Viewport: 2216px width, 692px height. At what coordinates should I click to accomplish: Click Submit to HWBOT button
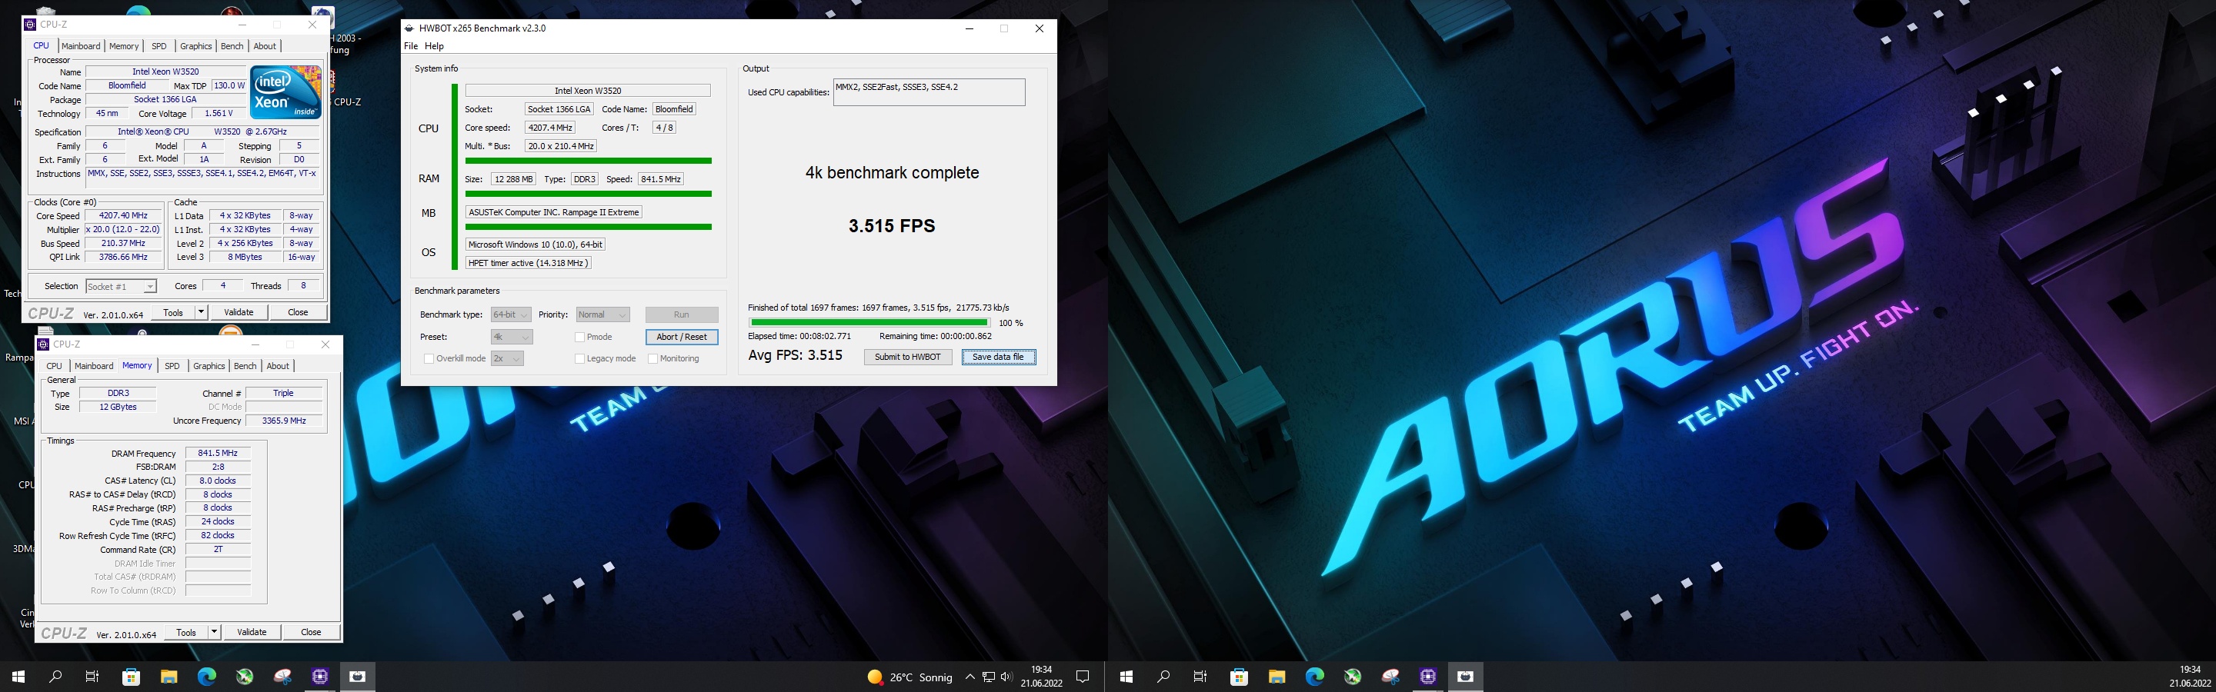pyautogui.click(x=908, y=357)
